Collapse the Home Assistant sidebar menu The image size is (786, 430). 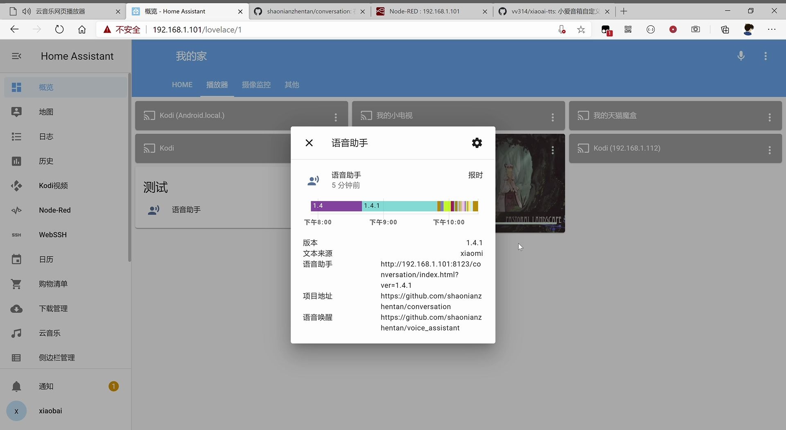[x=16, y=56]
